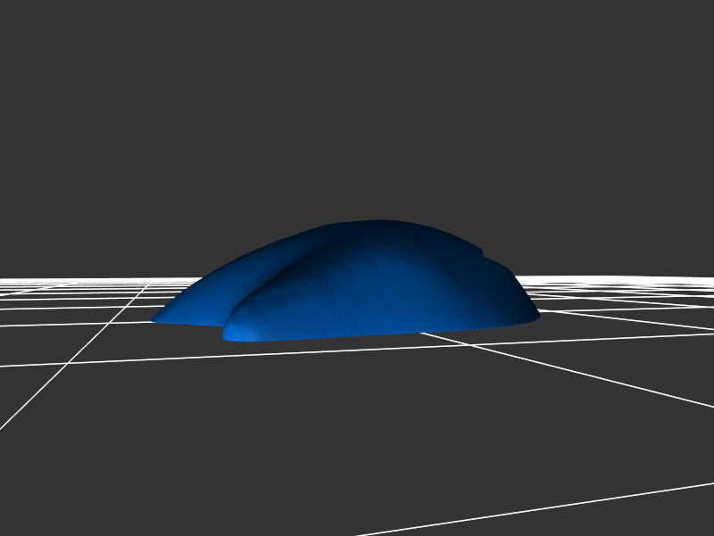The height and width of the screenshot is (536, 714).
Task: Click the right-most edge of the blue mesh
Action: (537, 315)
